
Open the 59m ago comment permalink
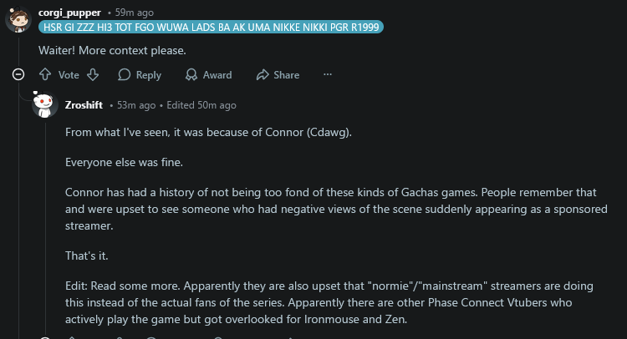coord(135,13)
